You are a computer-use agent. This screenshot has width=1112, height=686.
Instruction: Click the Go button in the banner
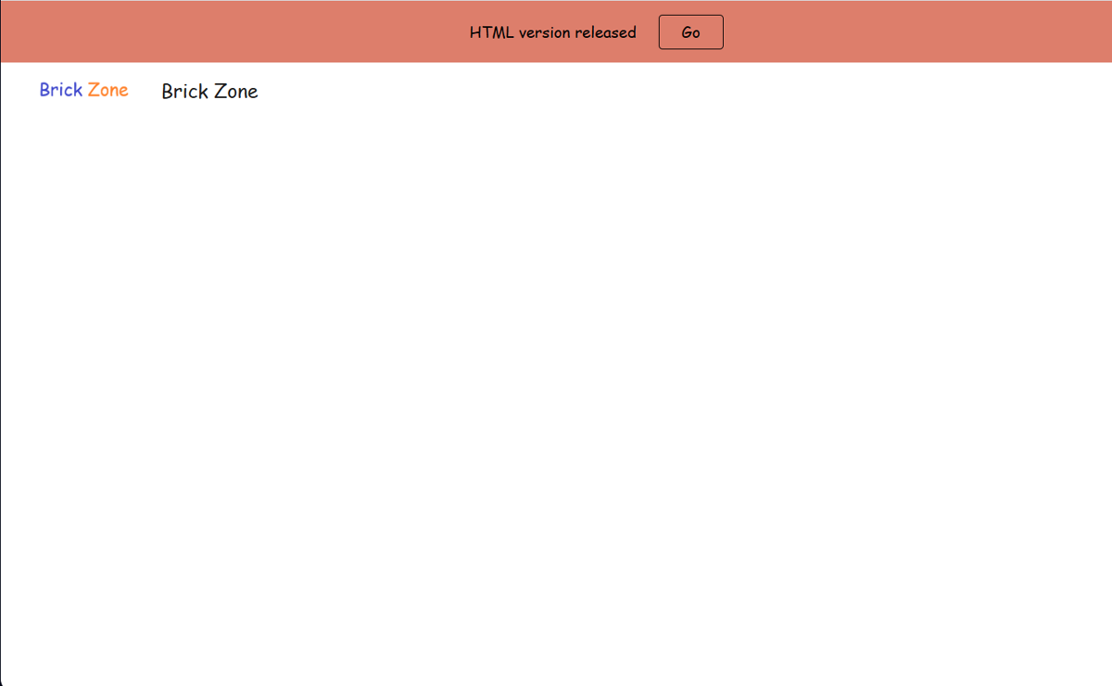click(690, 31)
